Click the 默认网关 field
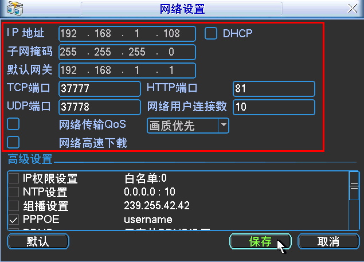 point(127,71)
